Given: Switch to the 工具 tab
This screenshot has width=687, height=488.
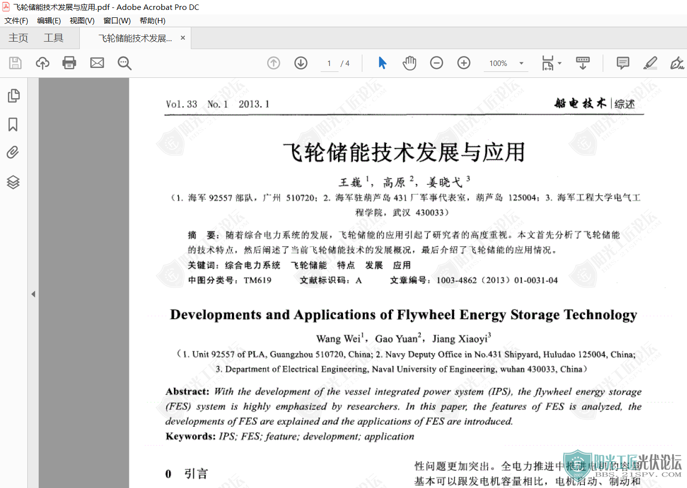Looking at the screenshot, I should [x=54, y=38].
